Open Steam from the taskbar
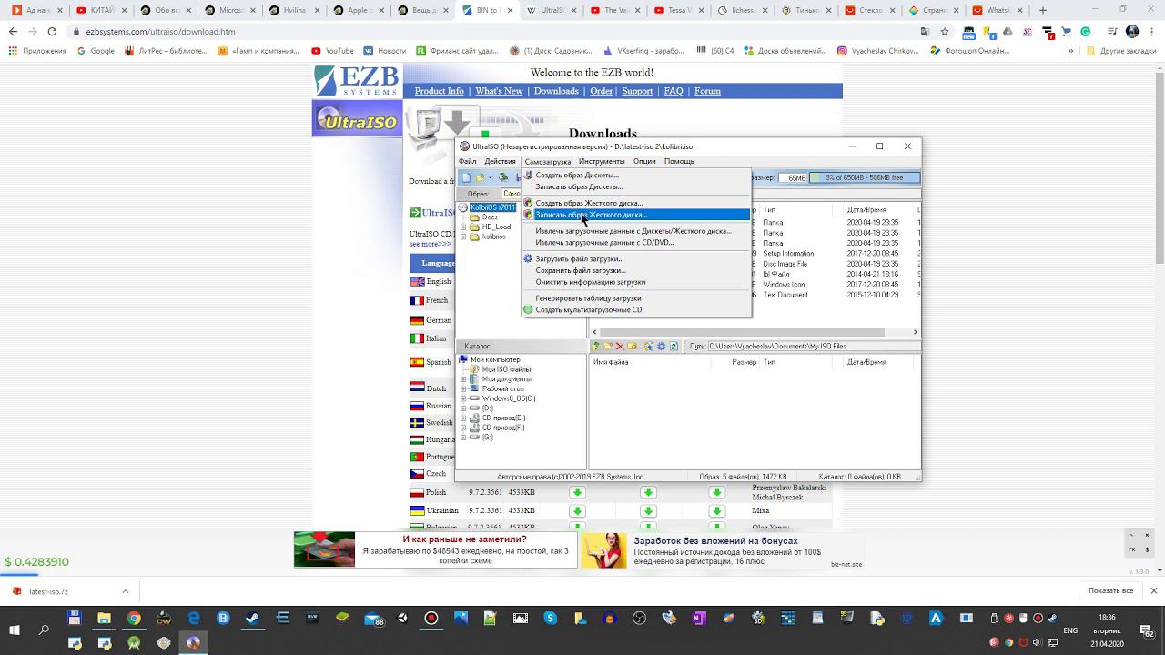This screenshot has width=1165, height=655. (252, 619)
